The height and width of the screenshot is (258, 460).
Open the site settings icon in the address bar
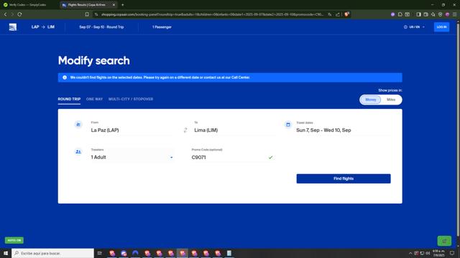[96, 14]
